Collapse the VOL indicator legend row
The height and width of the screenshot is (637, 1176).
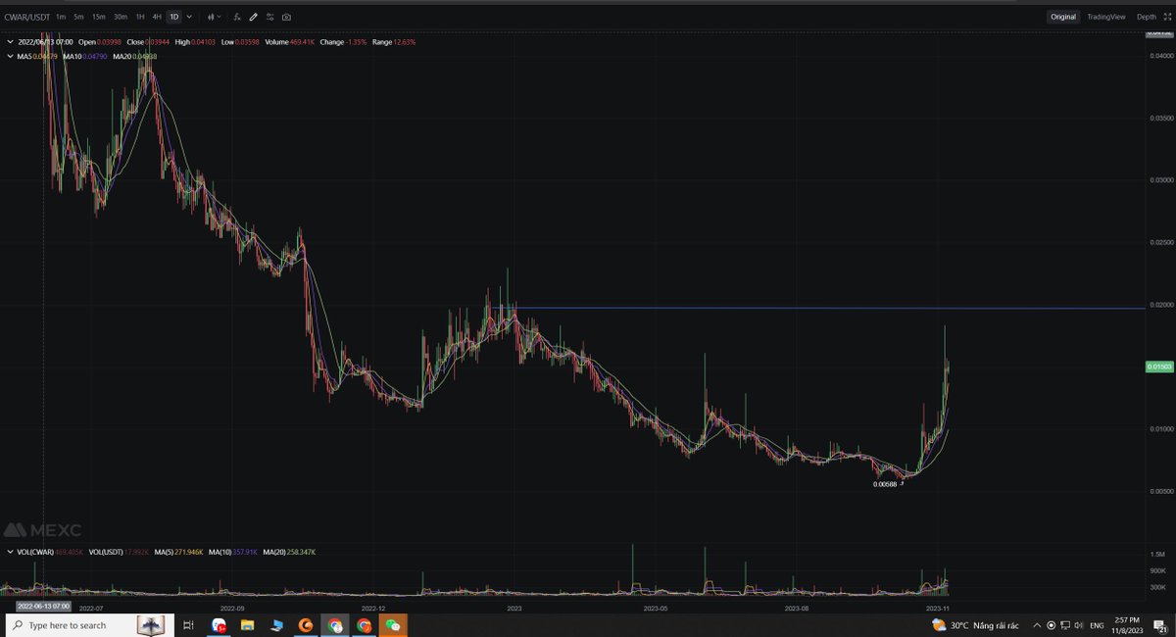point(10,553)
